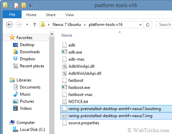This screenshot has height=134, width=172.
Task: Select the fastboot file
Action: (76, 80)
